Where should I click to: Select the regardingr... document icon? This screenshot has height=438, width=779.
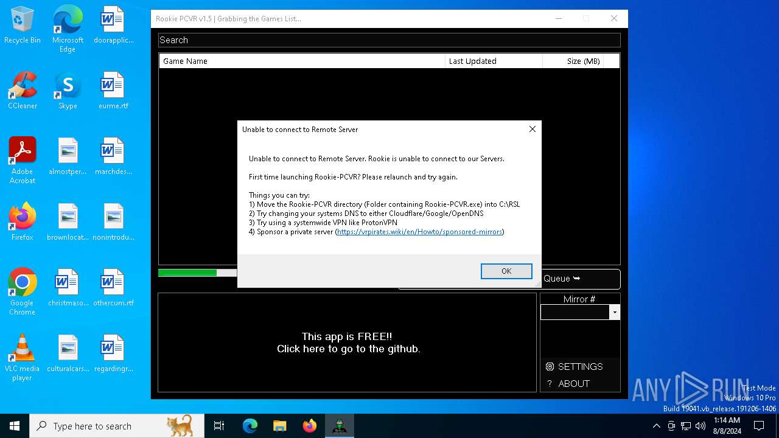coord(113,354)
